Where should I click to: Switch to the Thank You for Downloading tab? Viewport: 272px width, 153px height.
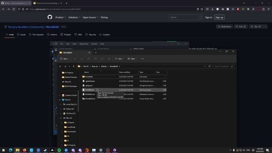pyautogui.click(x=48, y=3)
